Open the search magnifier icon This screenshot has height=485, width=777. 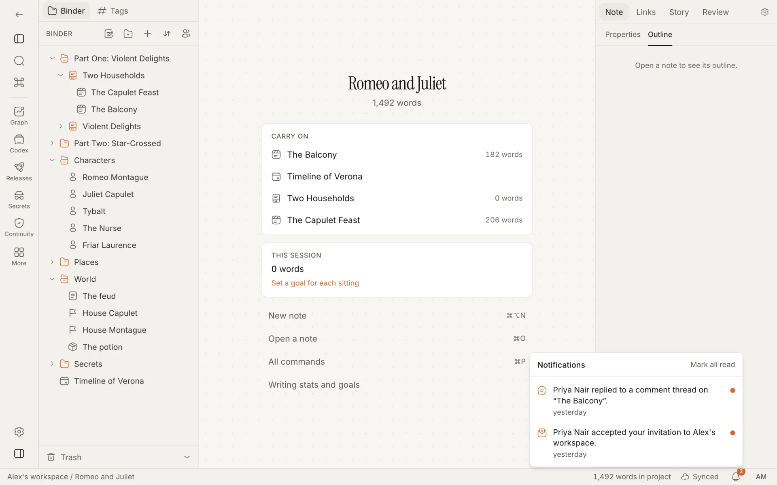[x=19, y=61]
